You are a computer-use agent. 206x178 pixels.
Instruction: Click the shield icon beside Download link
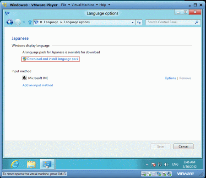coord(24,59)
